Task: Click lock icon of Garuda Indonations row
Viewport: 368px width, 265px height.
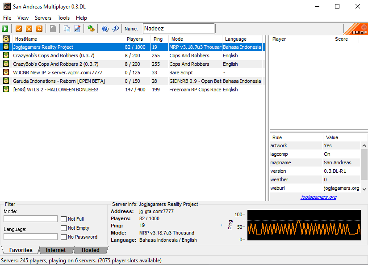Action: [x=6, y=81]
